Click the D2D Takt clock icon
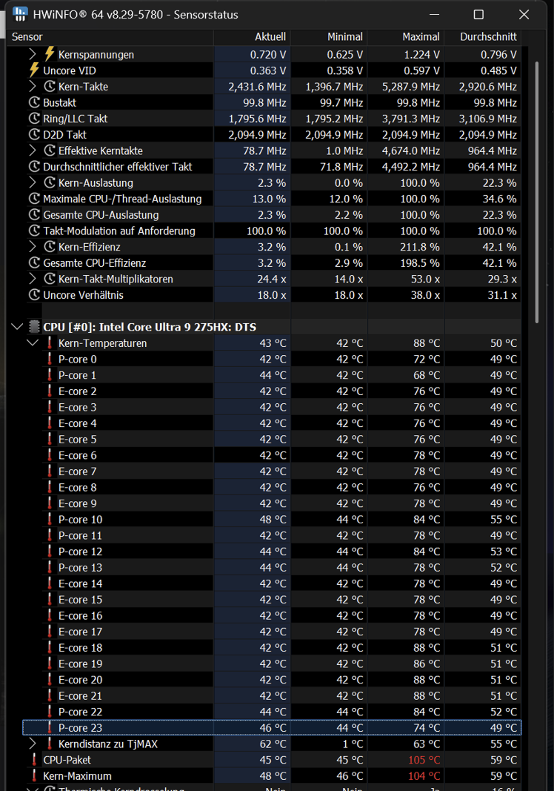Image resolution: width=554 pixels, height=791 pixels. click(x=34, y=134)
